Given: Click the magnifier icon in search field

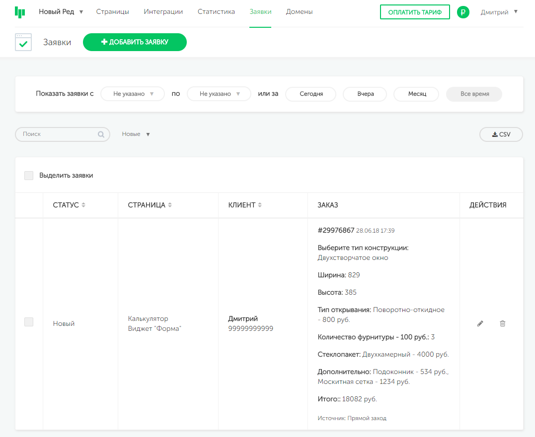Looking at the screenshot, I should pos(101,134).
